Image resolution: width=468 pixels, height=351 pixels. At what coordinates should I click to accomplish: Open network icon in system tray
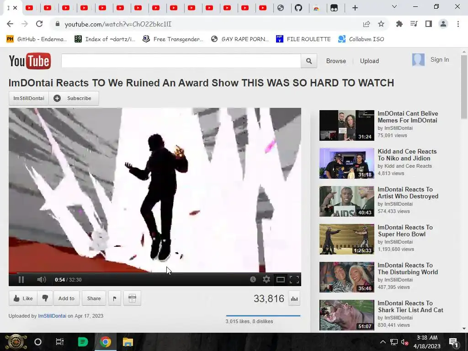(394, 342)
